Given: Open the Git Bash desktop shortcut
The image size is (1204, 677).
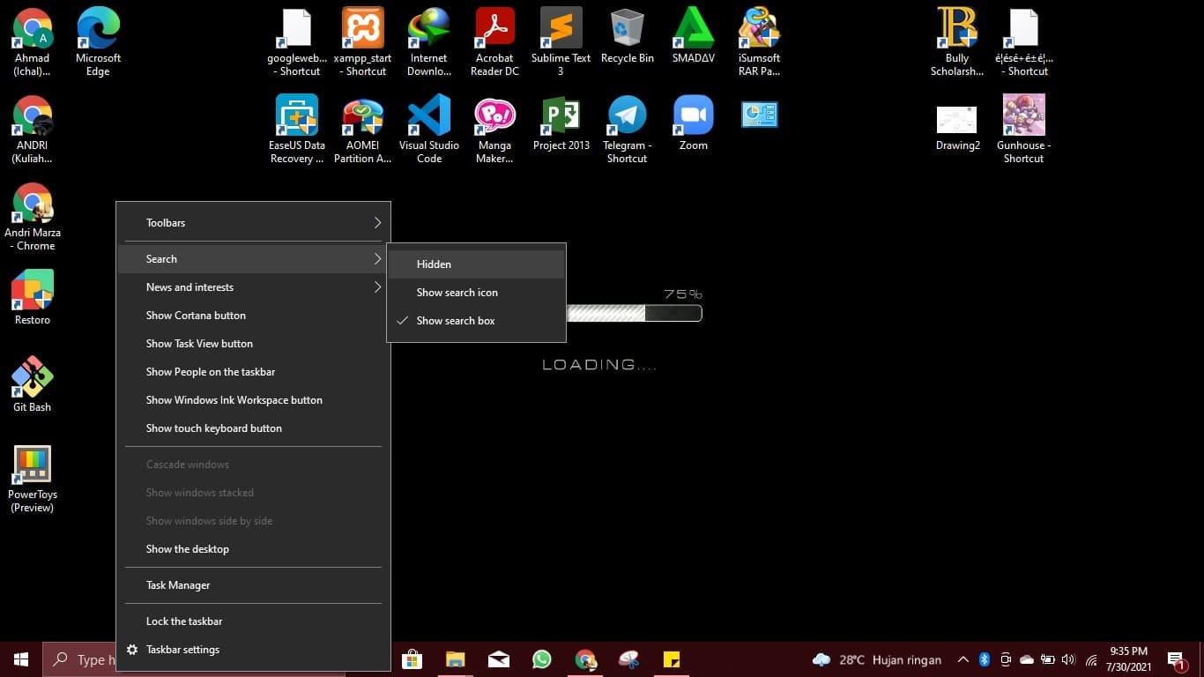Looking at the screenshot, I should pos(33,378).
